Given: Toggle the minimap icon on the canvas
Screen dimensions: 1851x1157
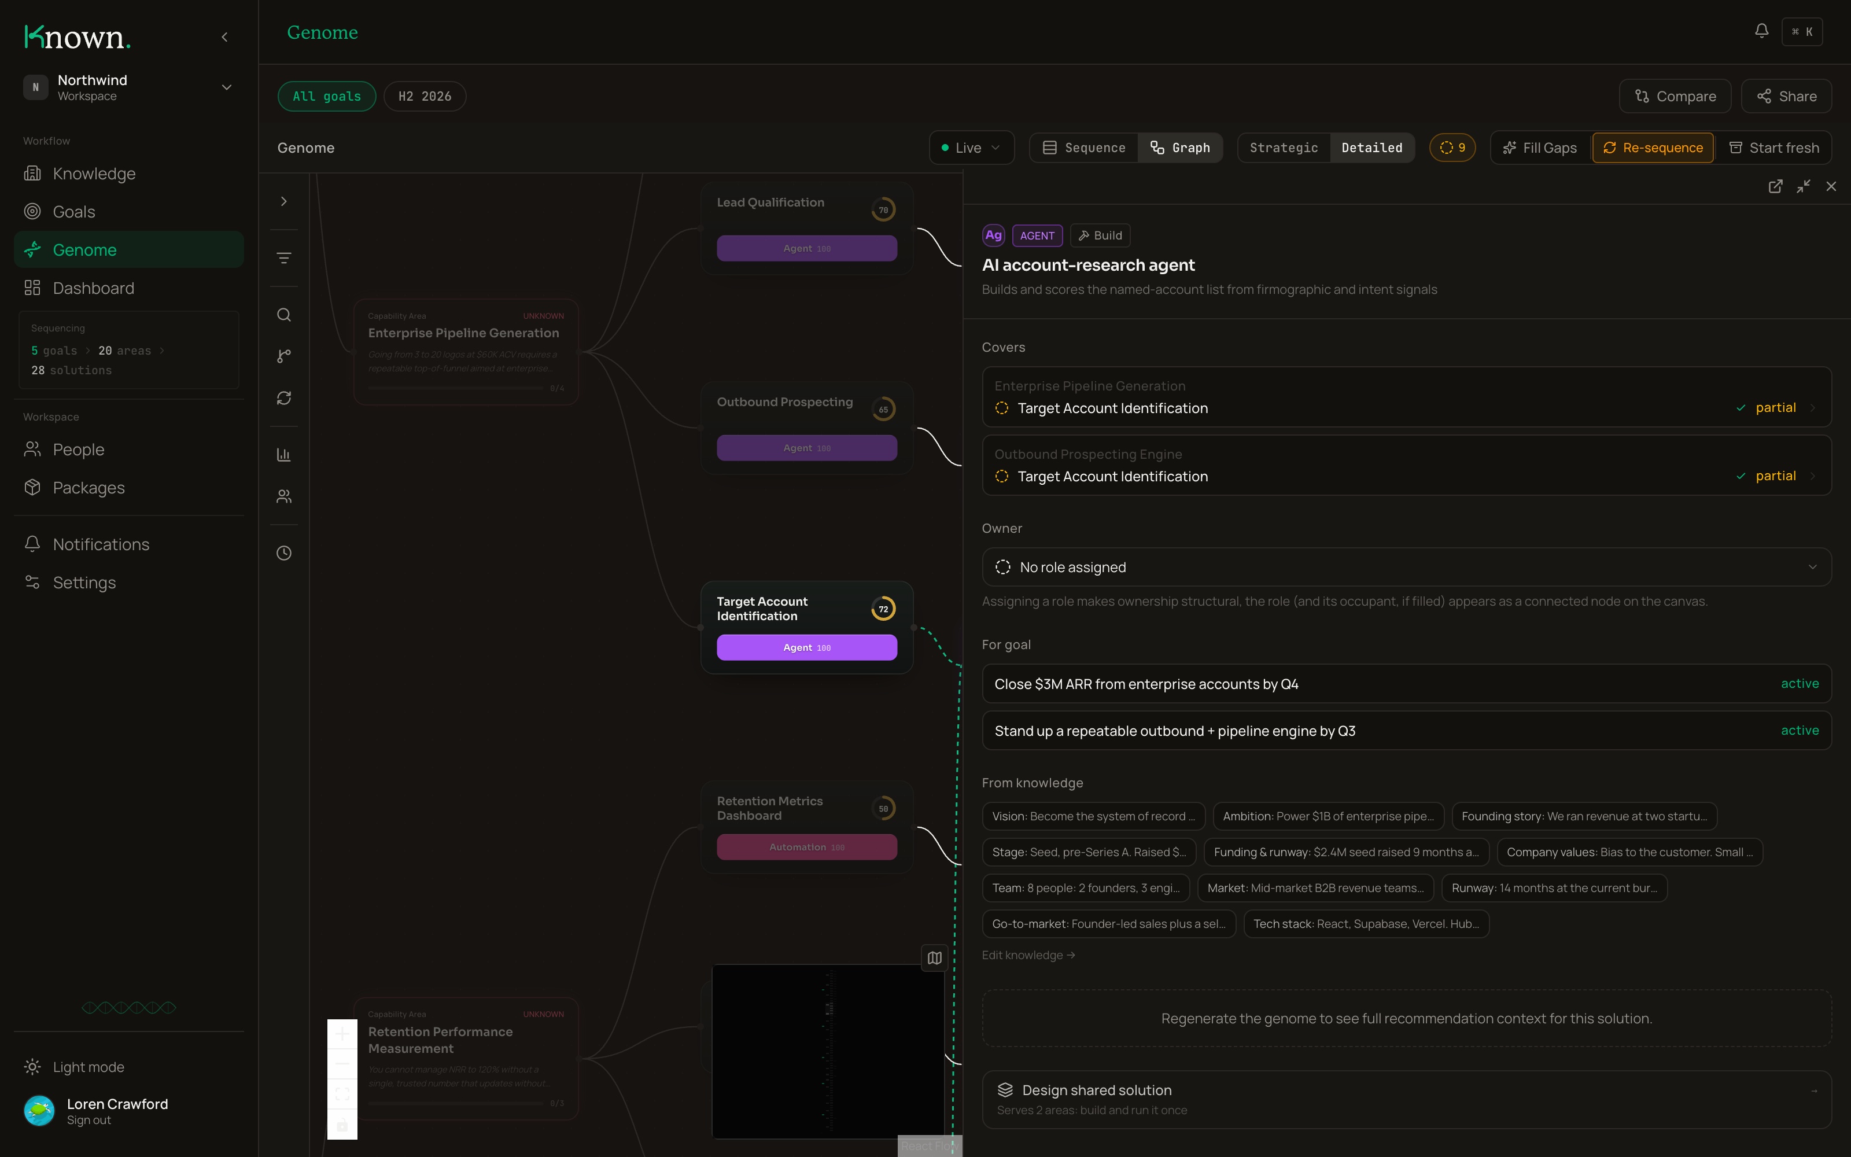Looking at the screenshot, I should click(935, 957).
